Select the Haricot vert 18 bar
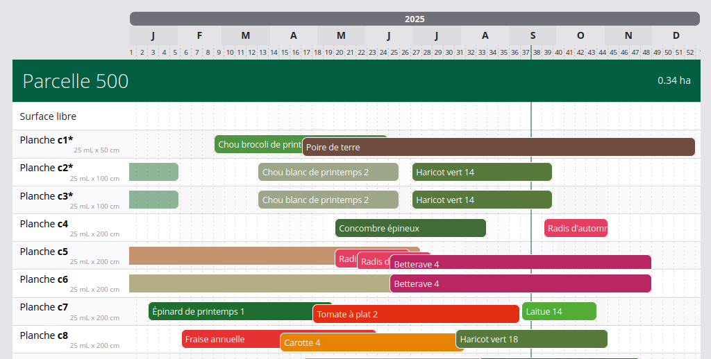The image size is (711, 359). [x=531, y=339]
